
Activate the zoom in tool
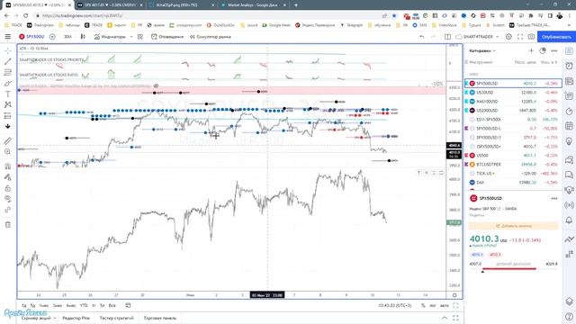(8, 152)
